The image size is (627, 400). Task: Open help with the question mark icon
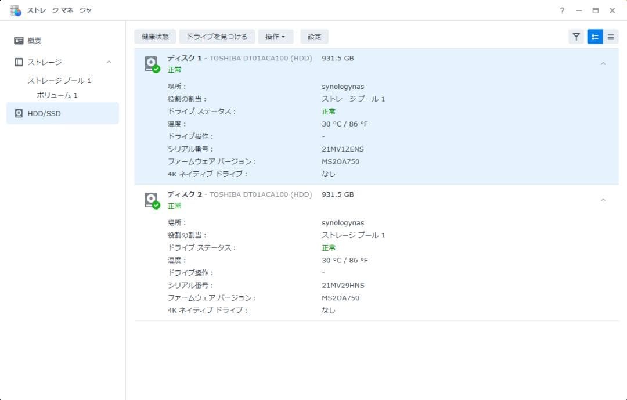[561, 10]
